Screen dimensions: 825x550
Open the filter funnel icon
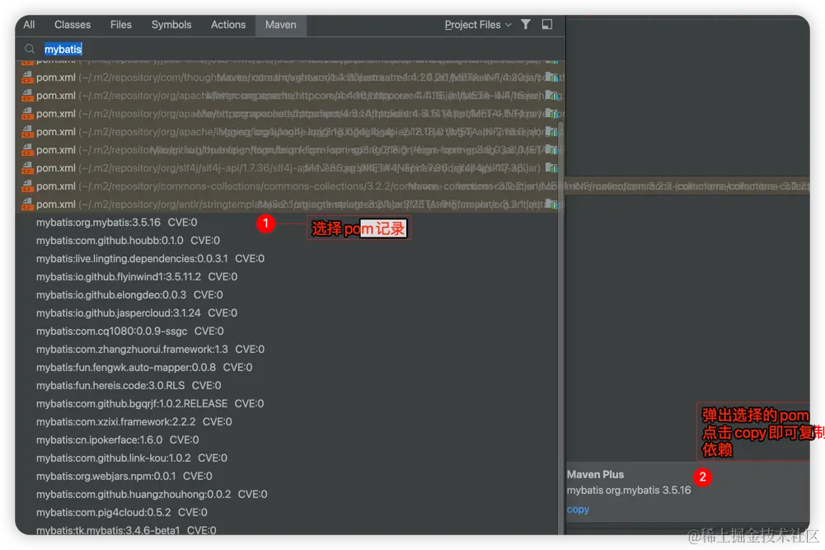click(x=525, y=24)
